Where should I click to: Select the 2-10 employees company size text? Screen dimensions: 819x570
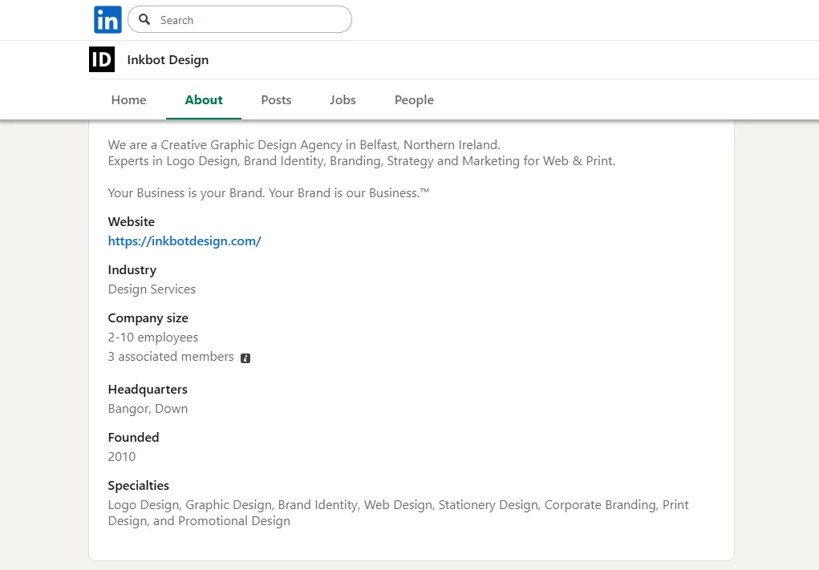tap(153, 337)
